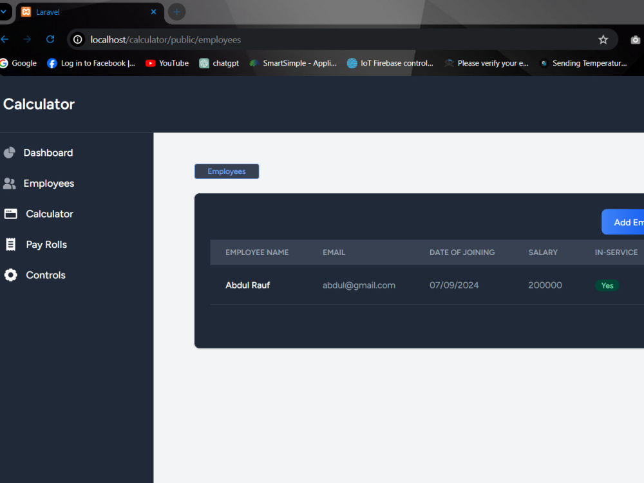Open the new tab plus control
This screenshot has width=644, height=483.
176,12
